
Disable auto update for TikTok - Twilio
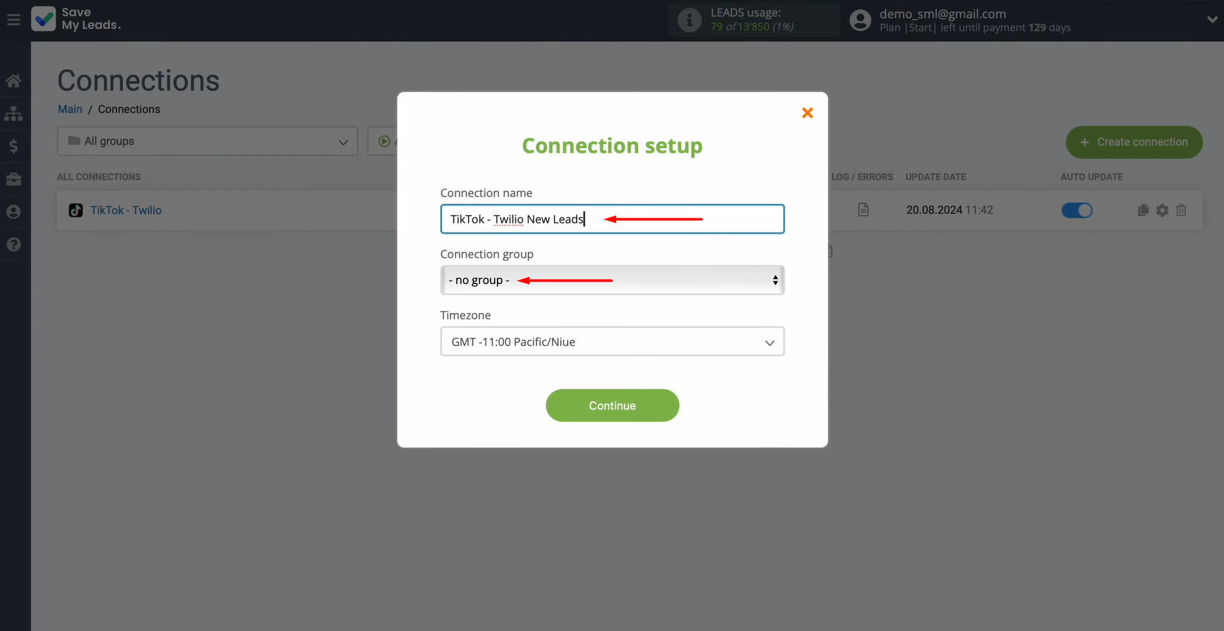(x=1077, y=210)
